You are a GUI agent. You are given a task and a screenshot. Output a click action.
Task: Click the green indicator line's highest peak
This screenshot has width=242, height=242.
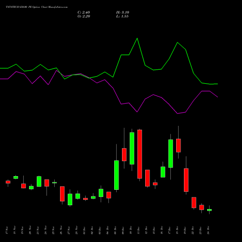[137, 38]
